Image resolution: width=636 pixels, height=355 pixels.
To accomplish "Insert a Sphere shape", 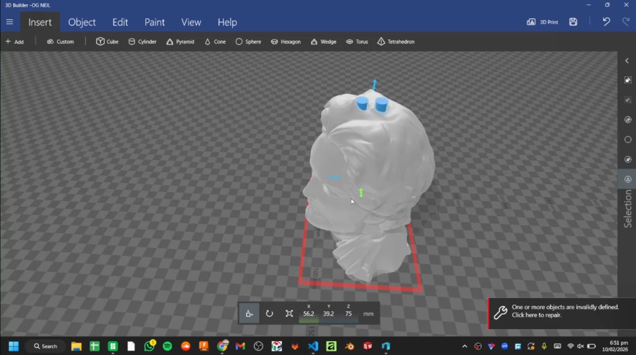I will point(248,41).
